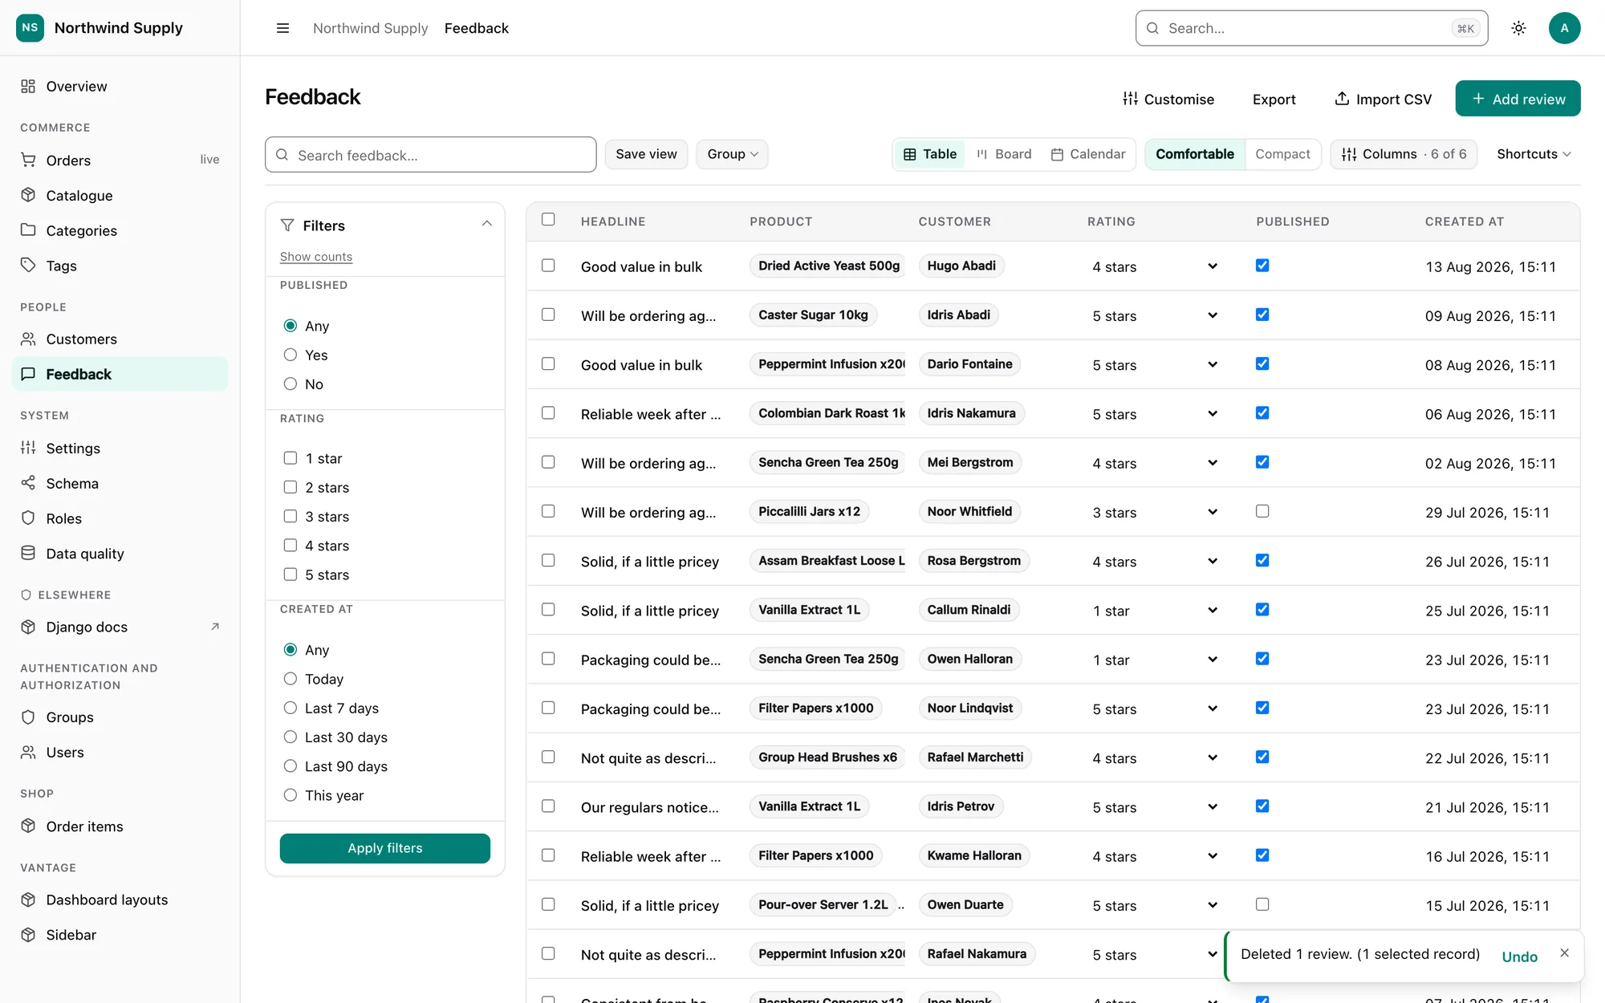Go to Orders in the sidebar
Viewport: 1605px width, 1003px height.
click(120, 160)
